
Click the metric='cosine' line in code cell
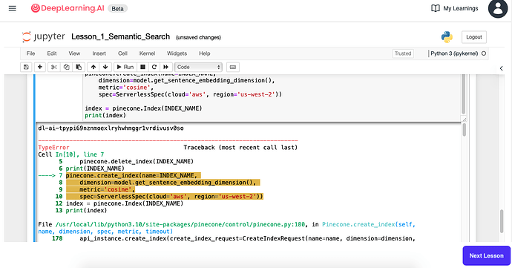[x=125, y=88]
